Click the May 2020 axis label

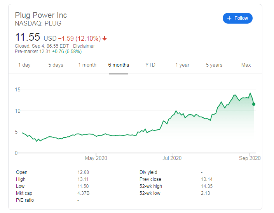click(96, 158)
